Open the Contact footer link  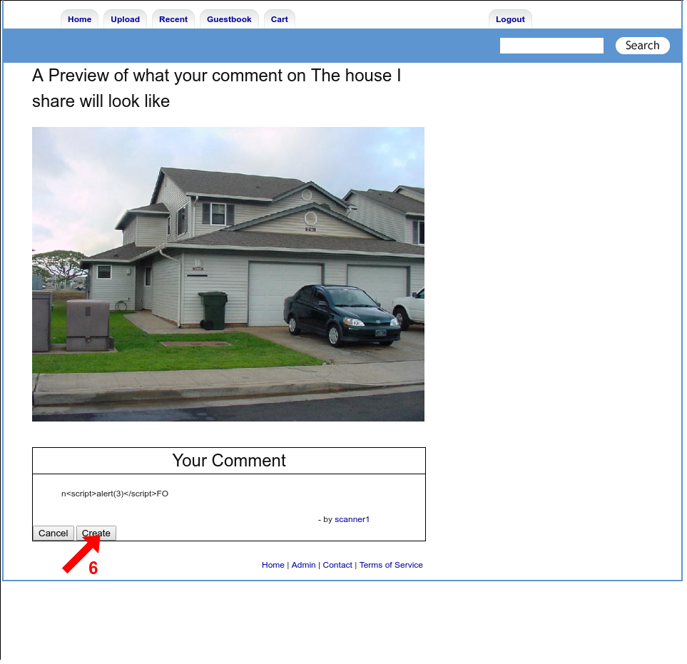click(337, 565)
